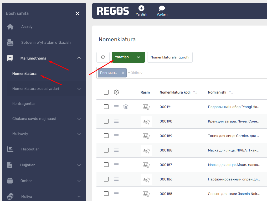Screen dimensions: 267x201
Task: Click the image placeholder for item 000189
Action: [x=146, y=136]
